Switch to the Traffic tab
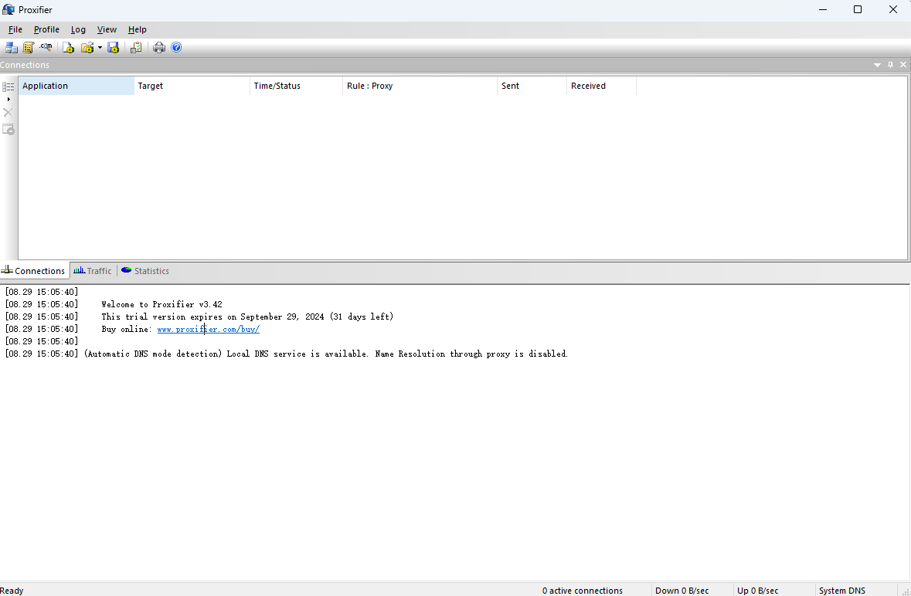 [x=93, y=271]
